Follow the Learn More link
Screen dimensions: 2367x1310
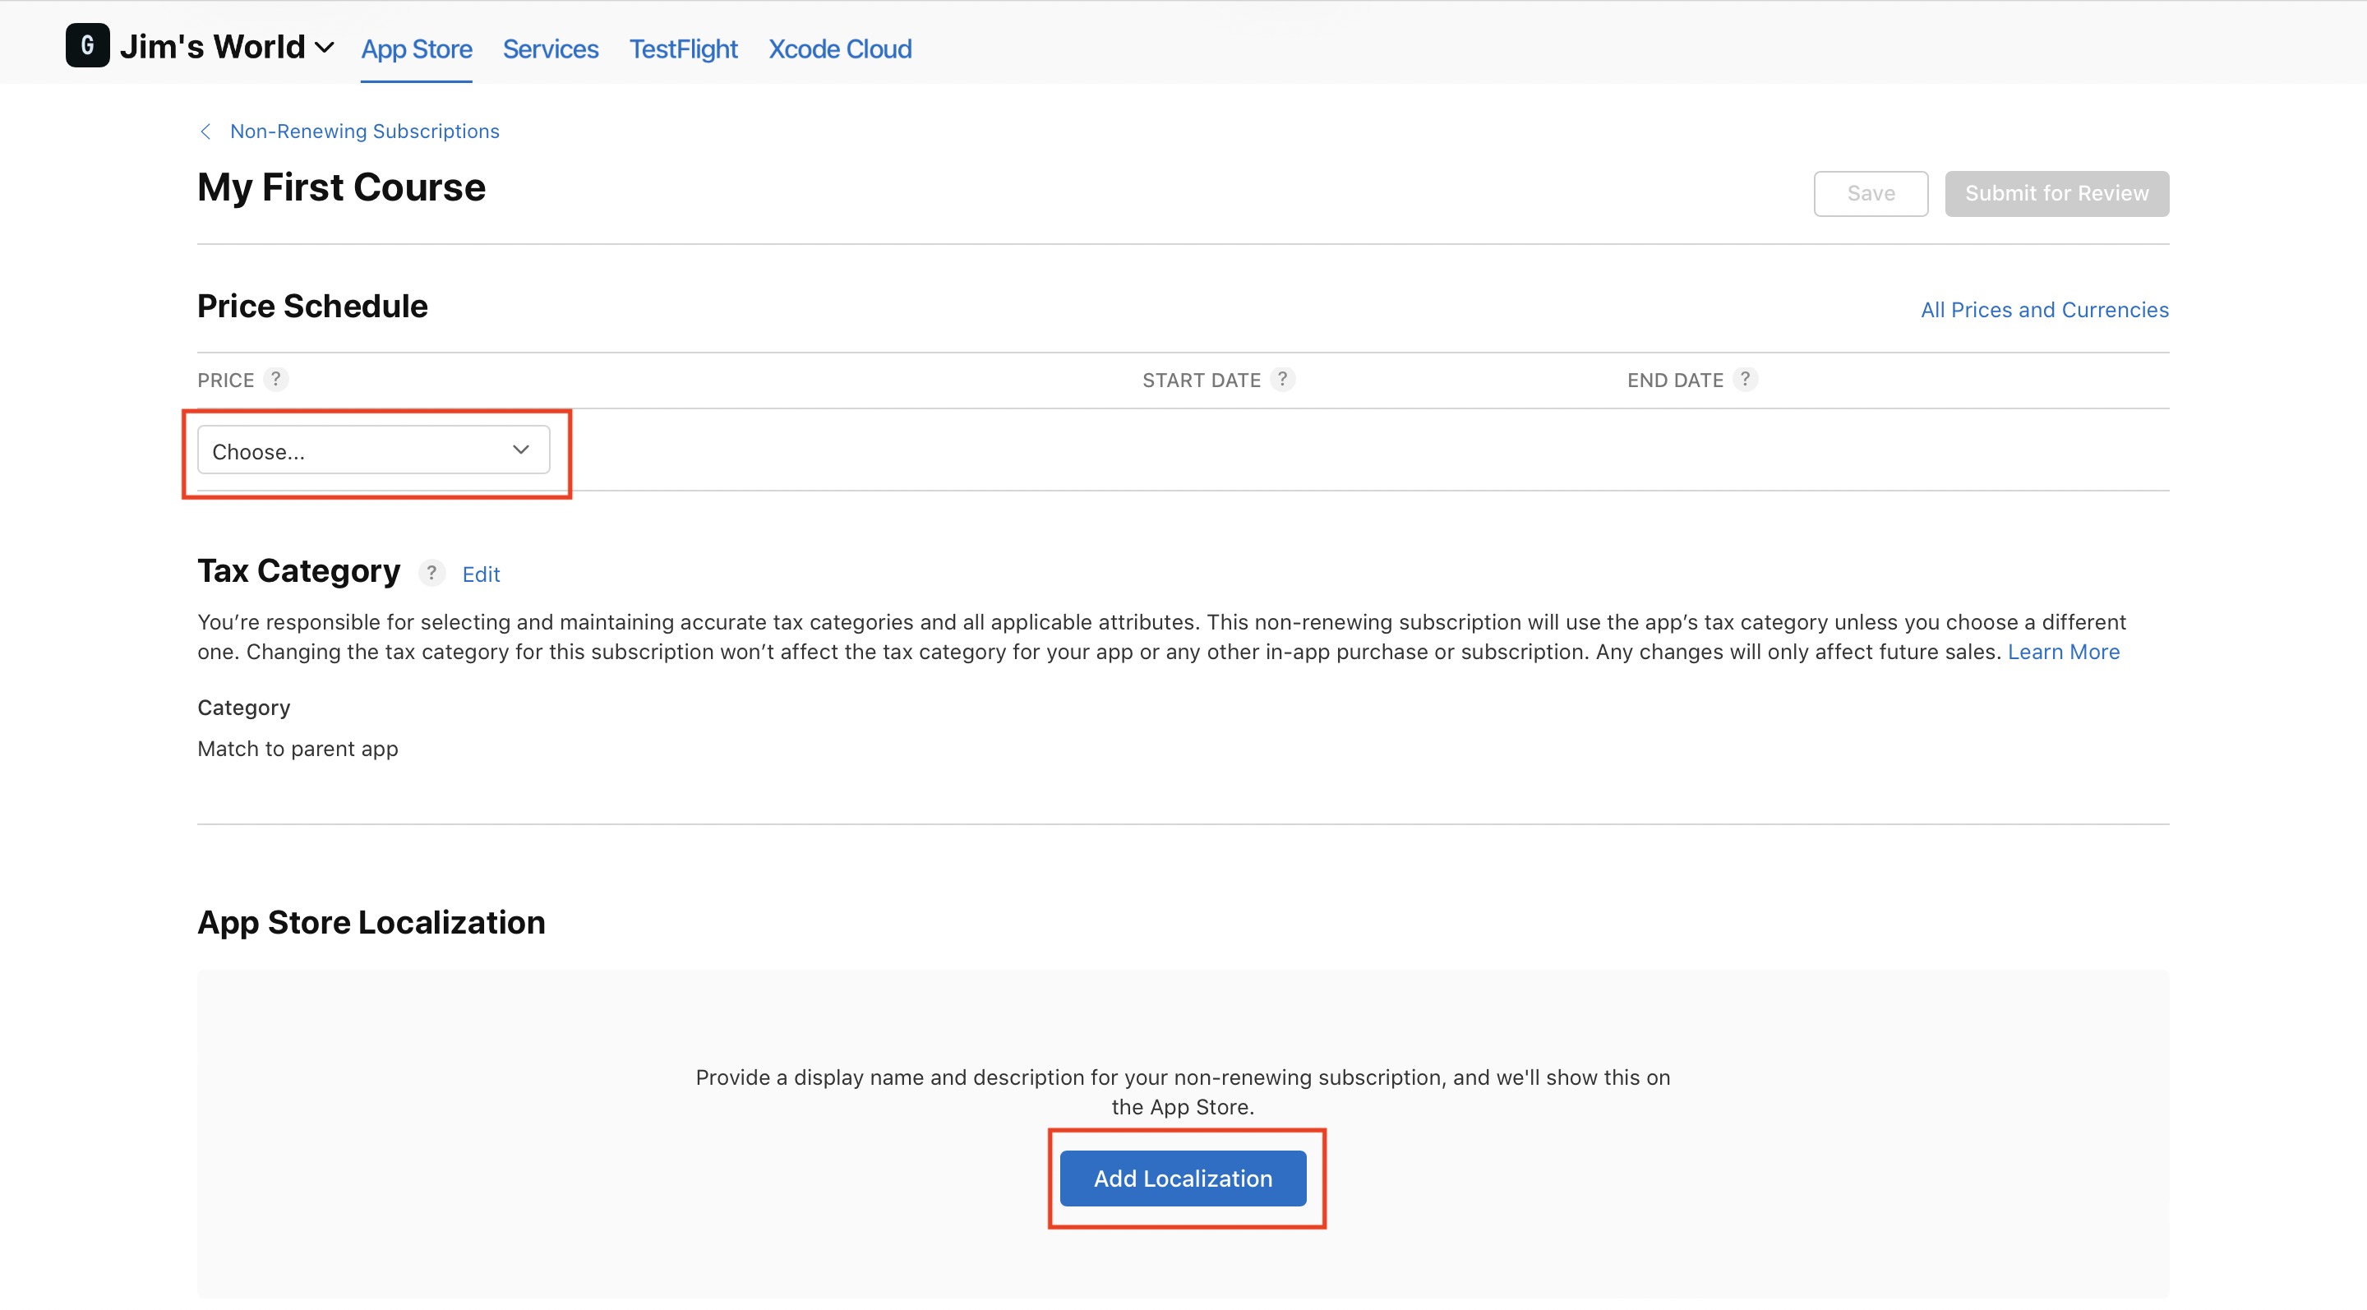[x=2063, y=652]
